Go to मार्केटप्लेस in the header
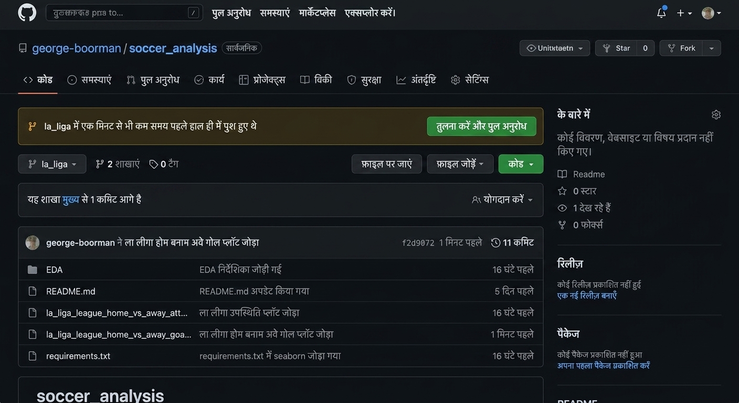Image resolution: width=739 pixels, height=403 pixels. click(x=317, y=13)
